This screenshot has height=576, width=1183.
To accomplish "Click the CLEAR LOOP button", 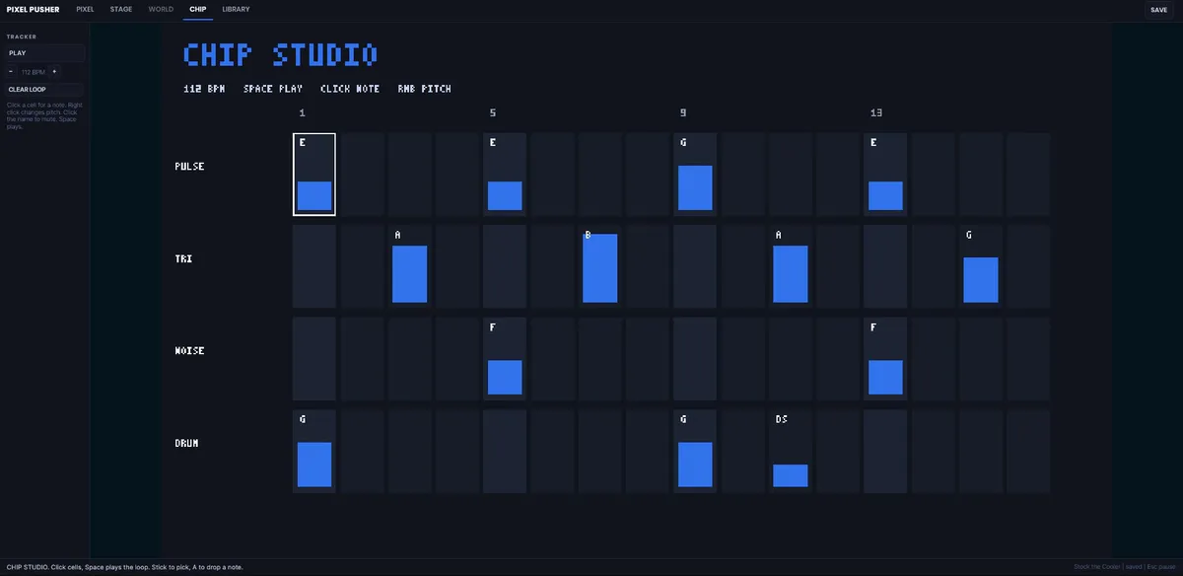I will (x=45, y=90).
